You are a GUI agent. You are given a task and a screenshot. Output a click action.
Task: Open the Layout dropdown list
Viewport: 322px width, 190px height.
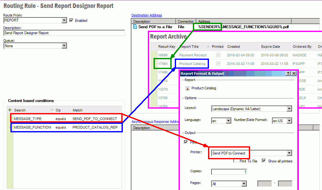pos(289,109)
